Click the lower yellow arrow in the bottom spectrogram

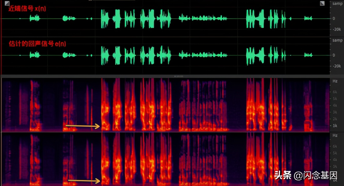(84, 181)
